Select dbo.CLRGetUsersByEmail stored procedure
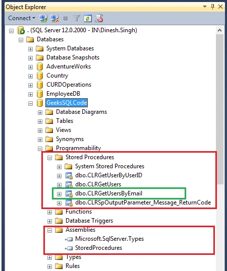Screen dimensions: 227x271 (108, 193)
